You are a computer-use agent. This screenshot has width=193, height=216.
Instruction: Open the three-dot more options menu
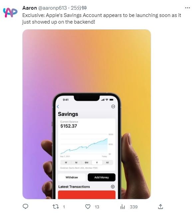tap(188, 8)
